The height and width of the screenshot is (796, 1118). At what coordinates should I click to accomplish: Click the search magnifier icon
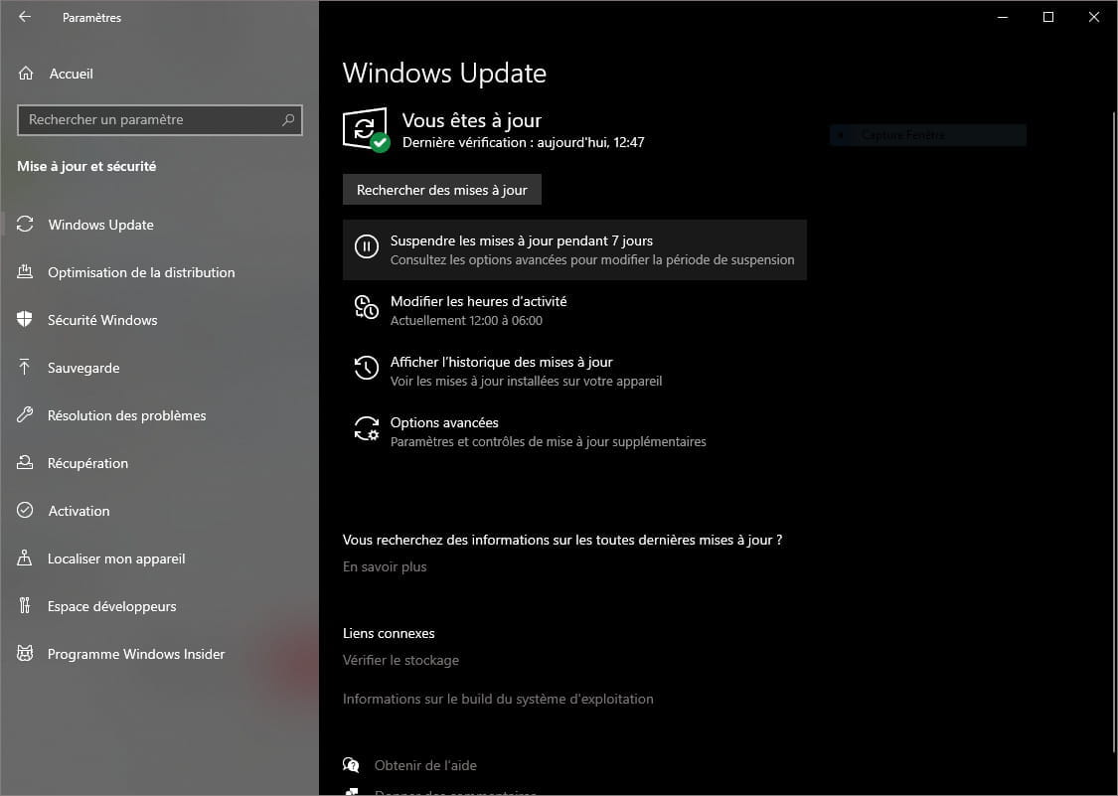tap(288, 120)
